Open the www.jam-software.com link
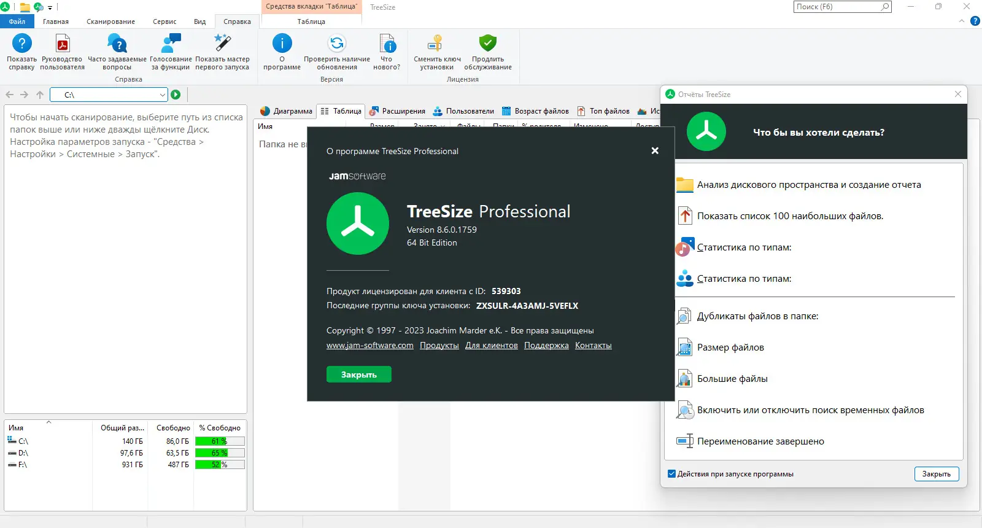This screenshot has width=982, height=528. point(370,346)
